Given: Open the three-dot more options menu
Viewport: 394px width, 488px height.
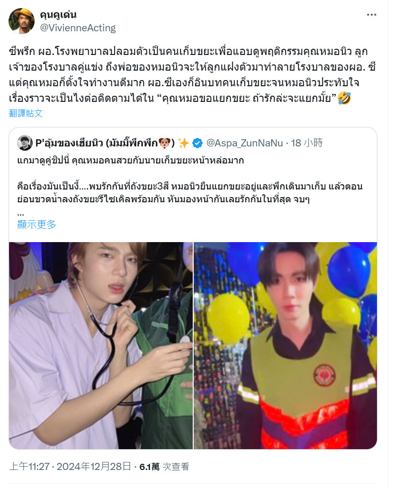Looking at the screenshot, I should 371,15.
